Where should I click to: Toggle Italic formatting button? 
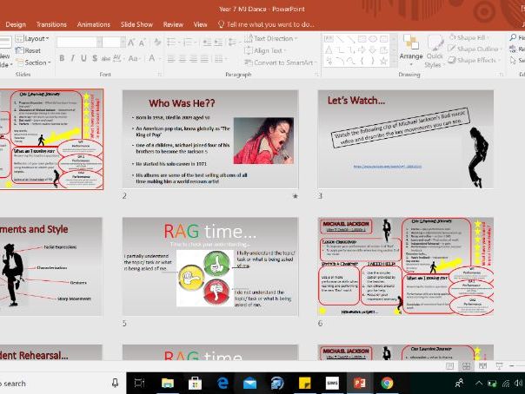tap(73, 58)
